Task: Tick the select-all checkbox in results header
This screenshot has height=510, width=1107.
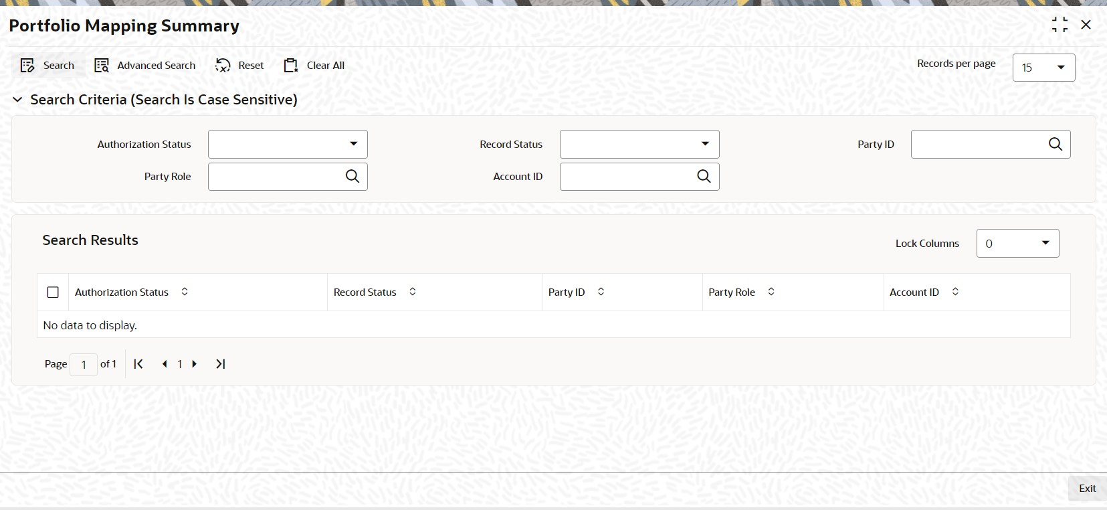Action: coord(53,292)
